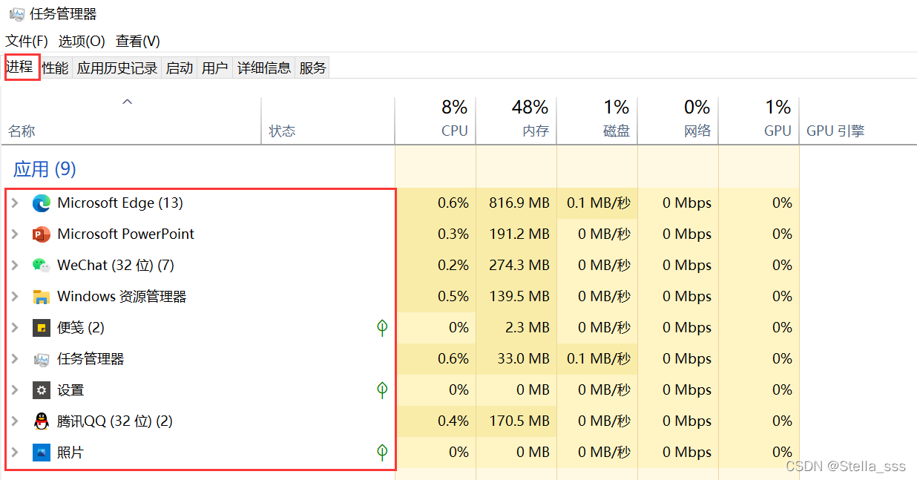
Task: Click the 274.3 MB memory value
Action: [519, 266]
